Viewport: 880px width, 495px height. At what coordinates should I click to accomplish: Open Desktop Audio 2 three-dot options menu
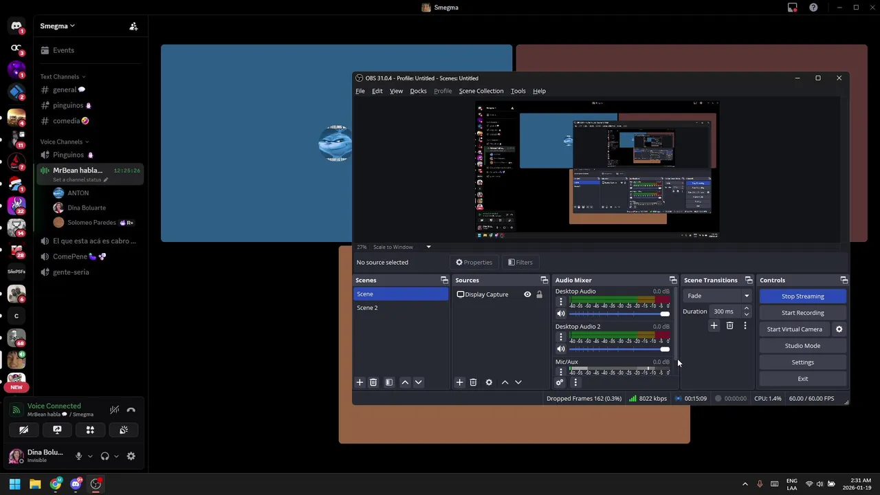[x=560, y=337]
